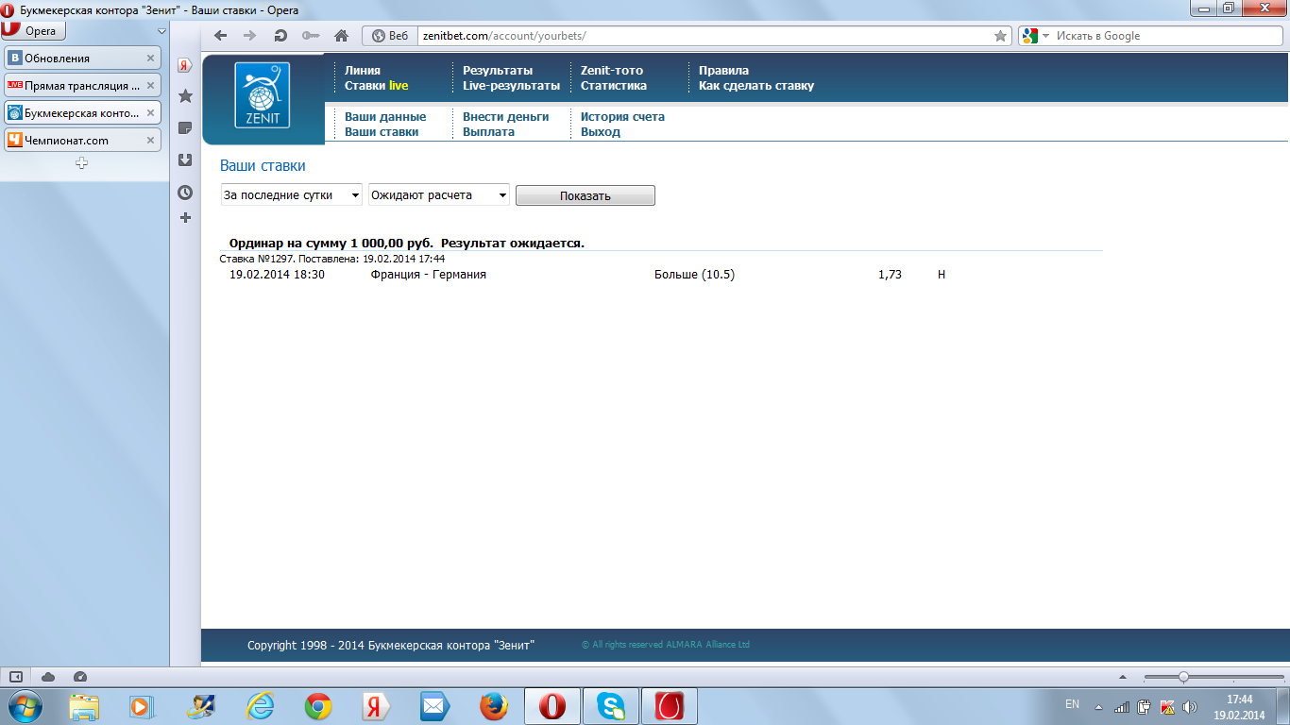The height and width of the screenshot is (725, 1290).
Task: Click the bookmark star in address bar
Action: [x=1000, y=36]
